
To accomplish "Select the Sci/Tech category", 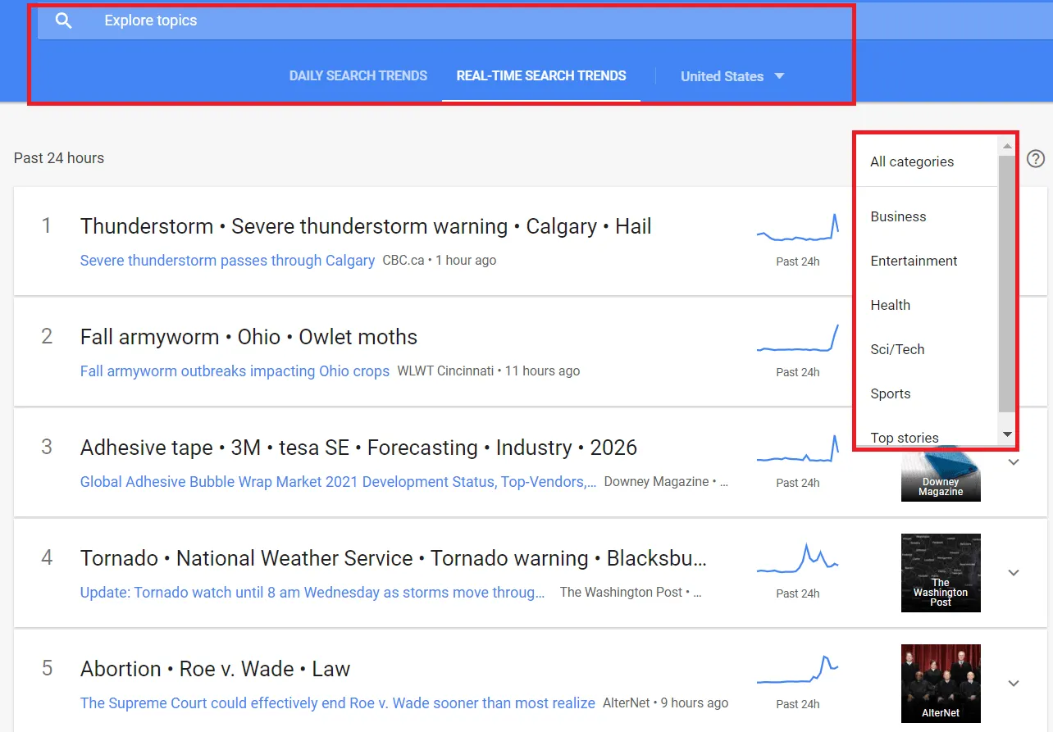I will [x=897, y=349].
